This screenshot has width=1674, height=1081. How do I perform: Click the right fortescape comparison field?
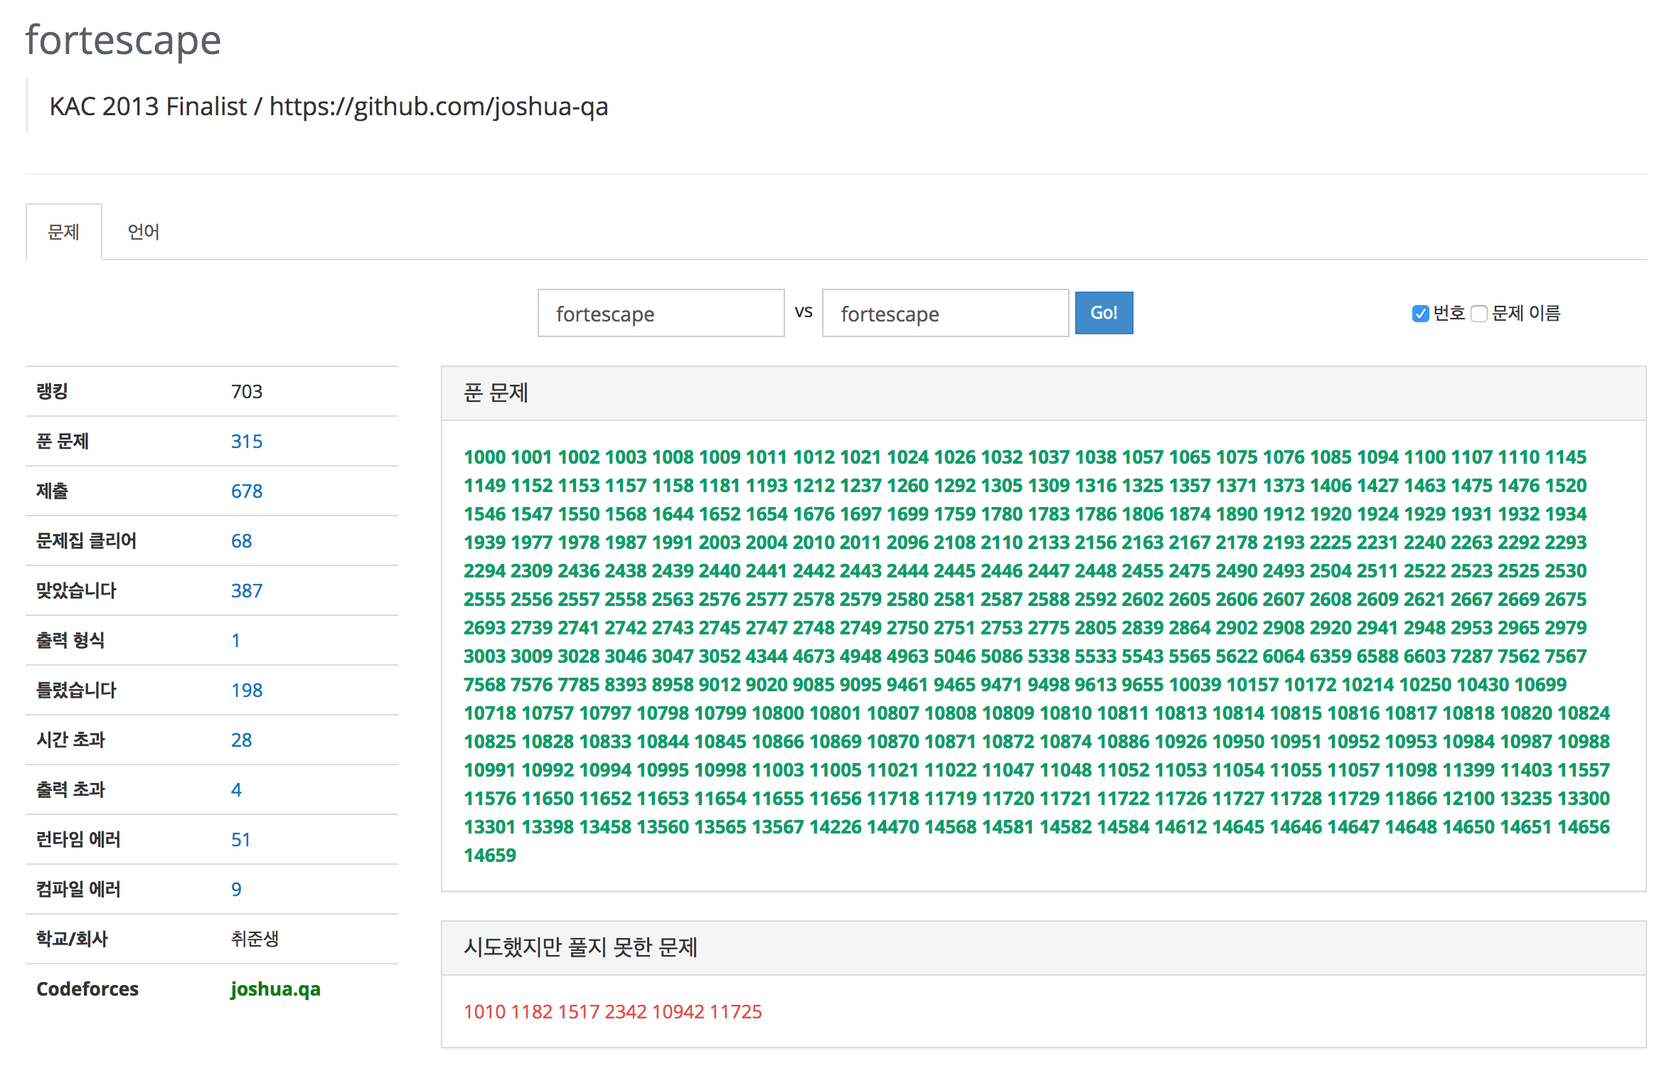click(945, 313)
